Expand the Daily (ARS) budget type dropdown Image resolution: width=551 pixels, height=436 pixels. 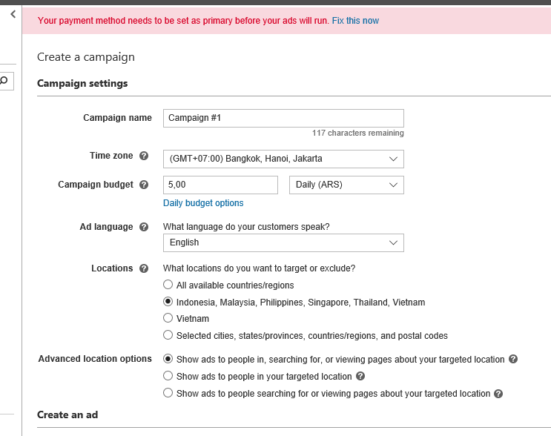pyautogui.click(x=346, y=185)
